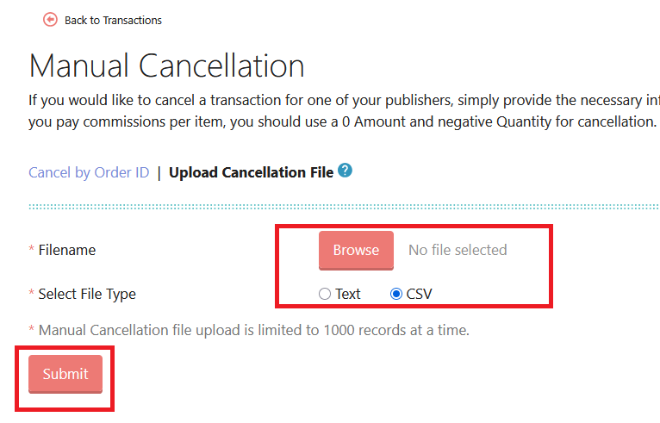Select the Text radio button

(325, 294)
